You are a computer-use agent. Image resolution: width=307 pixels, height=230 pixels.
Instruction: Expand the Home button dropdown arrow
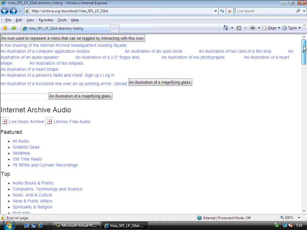click(232, 28)
